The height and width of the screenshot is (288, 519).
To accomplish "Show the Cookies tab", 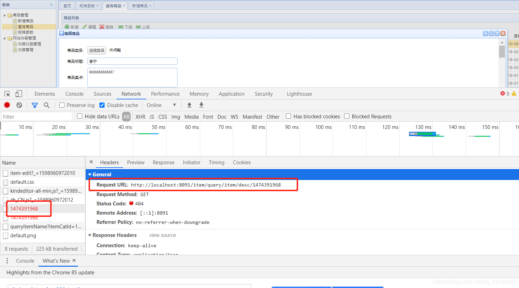I will [x=242, y=163].
